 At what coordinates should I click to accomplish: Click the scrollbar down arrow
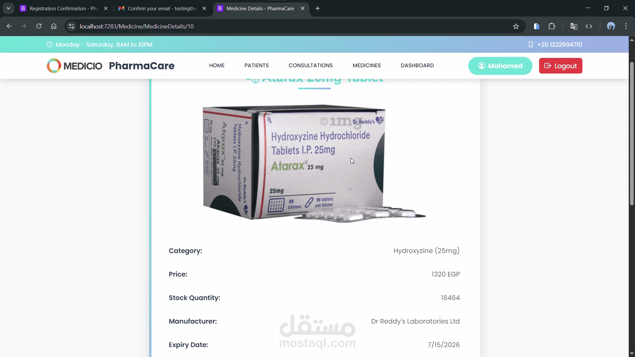point(632,353)
